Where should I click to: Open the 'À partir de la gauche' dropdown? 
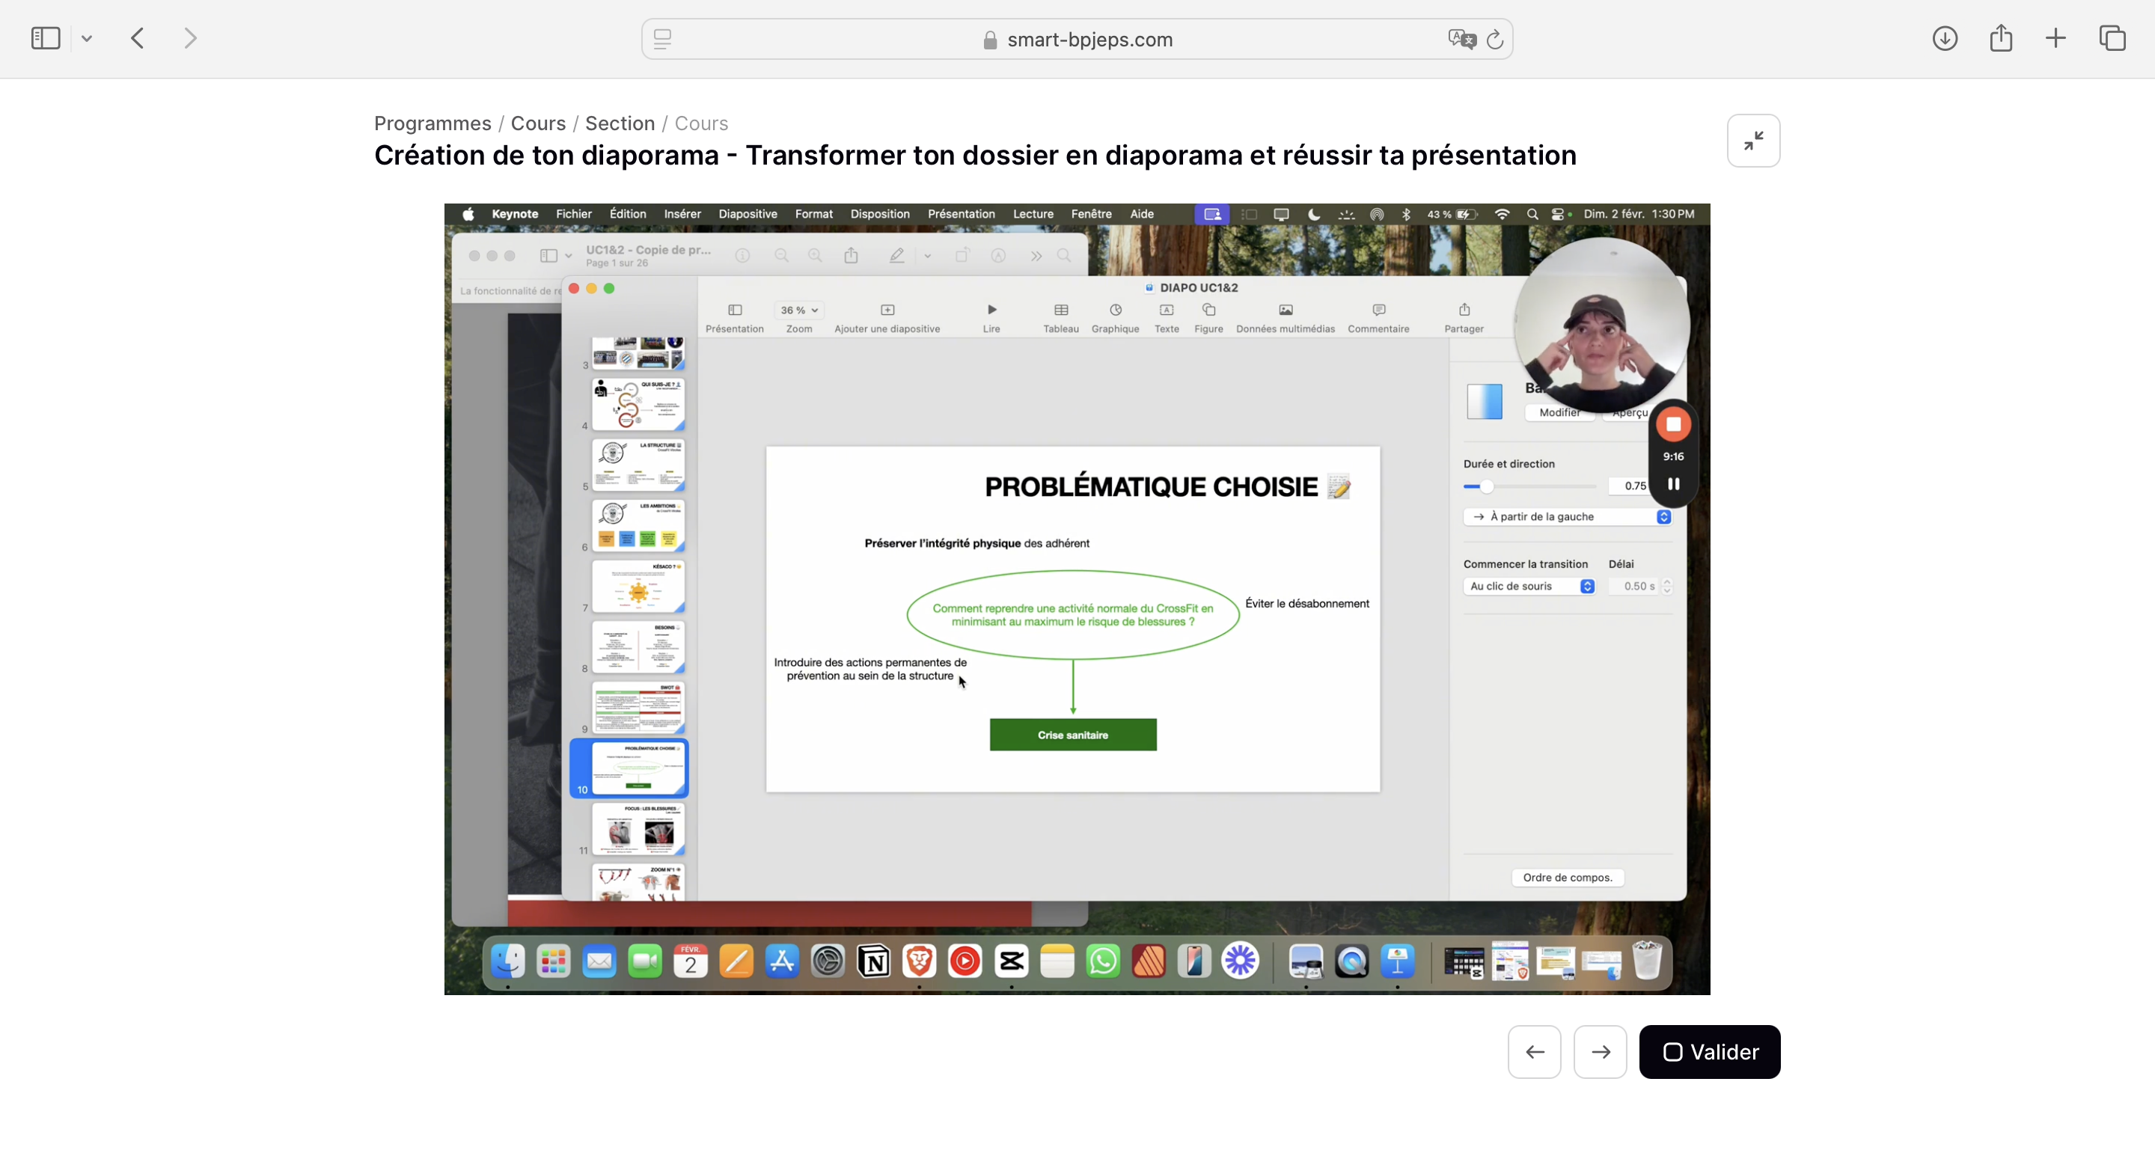1567,517
